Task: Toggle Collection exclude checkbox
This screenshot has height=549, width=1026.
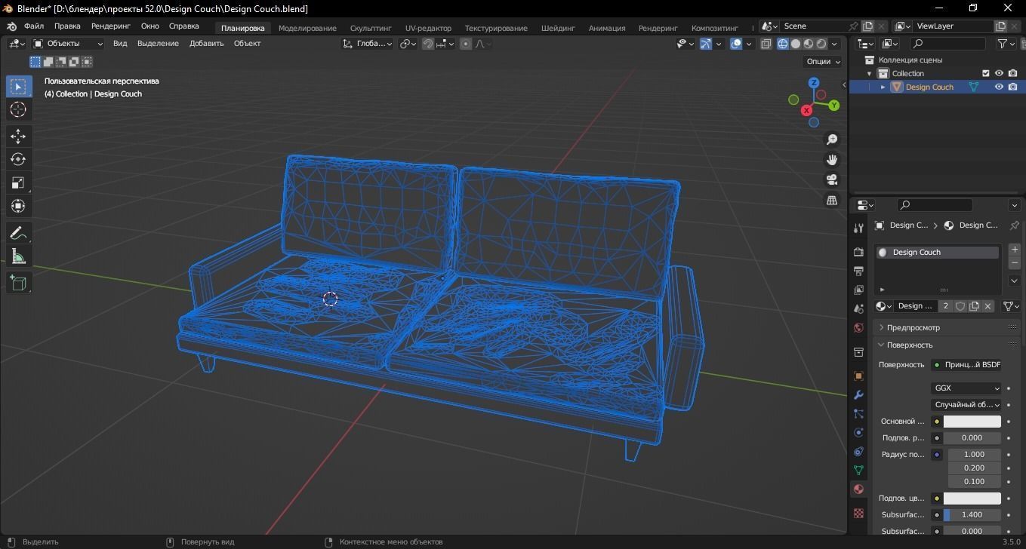Action: 985,73
